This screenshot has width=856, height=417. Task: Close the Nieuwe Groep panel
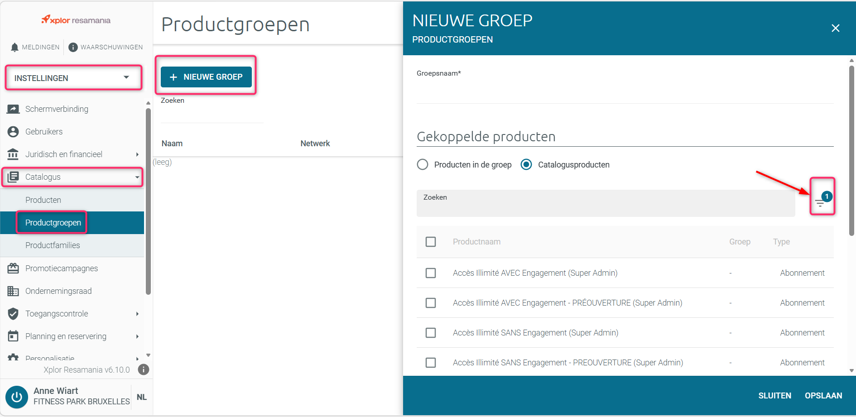click(836, 28)
